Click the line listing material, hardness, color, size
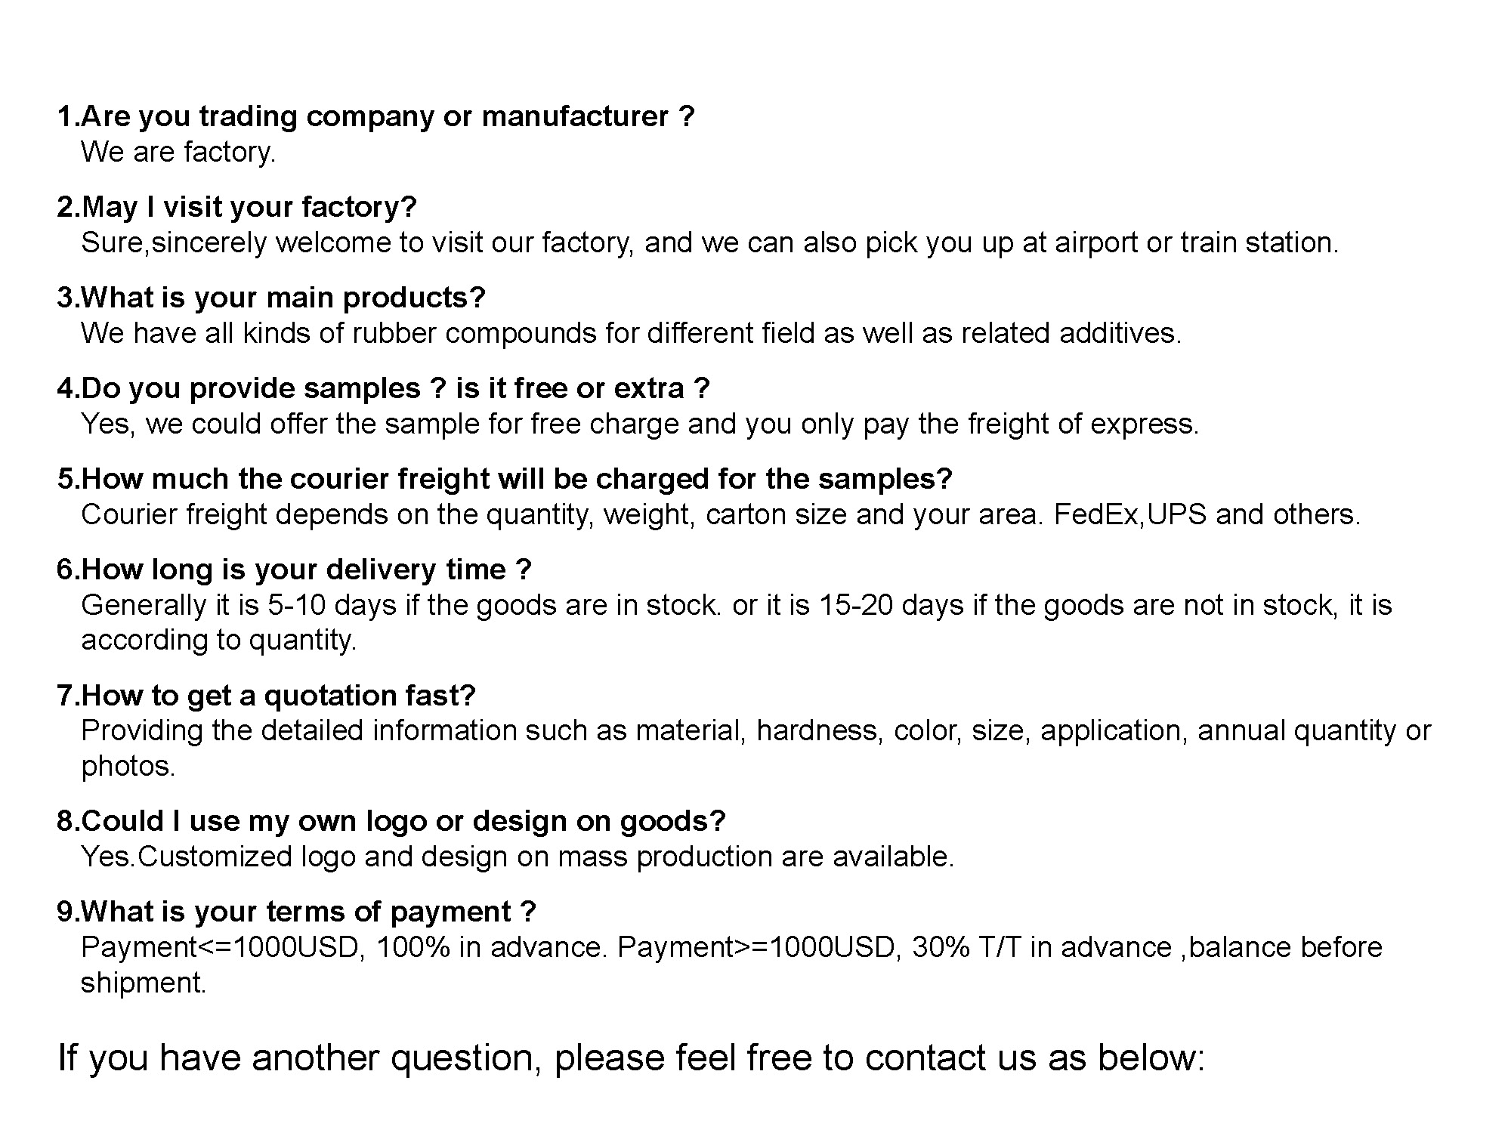Image resolution: width=1511 pixels, height=1133 pixels. click(x=755, y=730)
